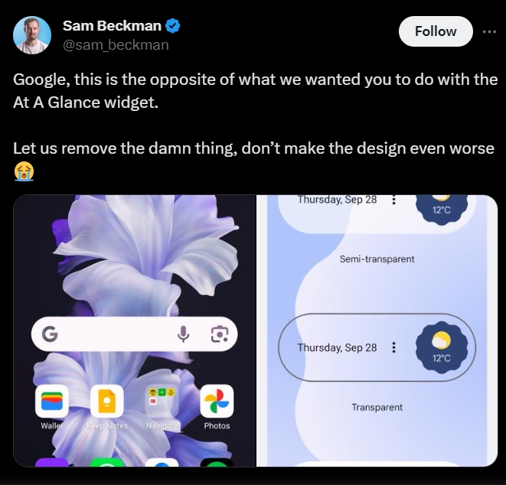This screenshot has width=506, height=485.
Task: Open the left home screen screenshot image
Action: pos(135,330)
